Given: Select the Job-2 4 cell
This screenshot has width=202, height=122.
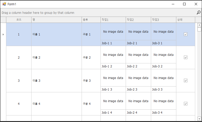Looking at the screenshot, I should pos(138,112).
